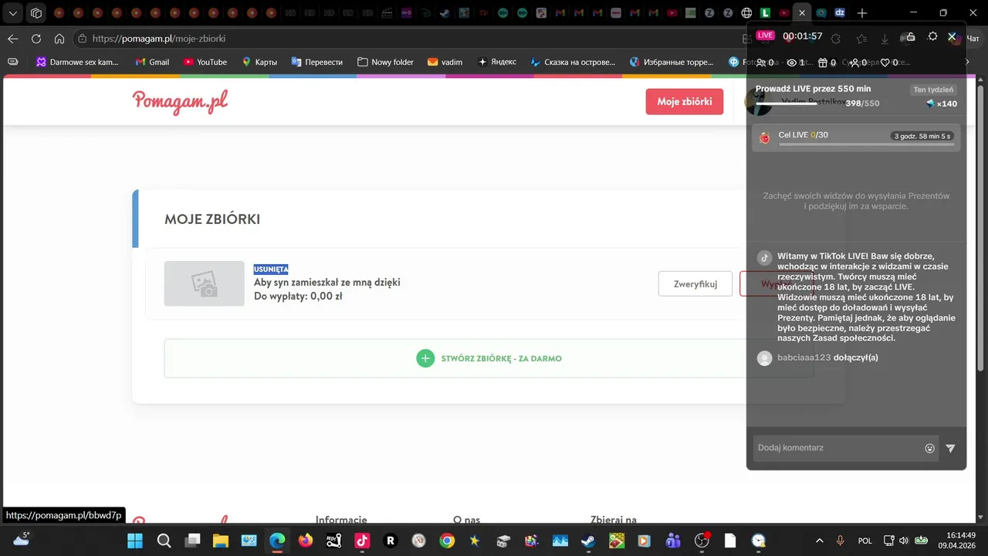
Task: Click the Zweryfikuj button
Action: pyautogui.click(x=695, y=283)
